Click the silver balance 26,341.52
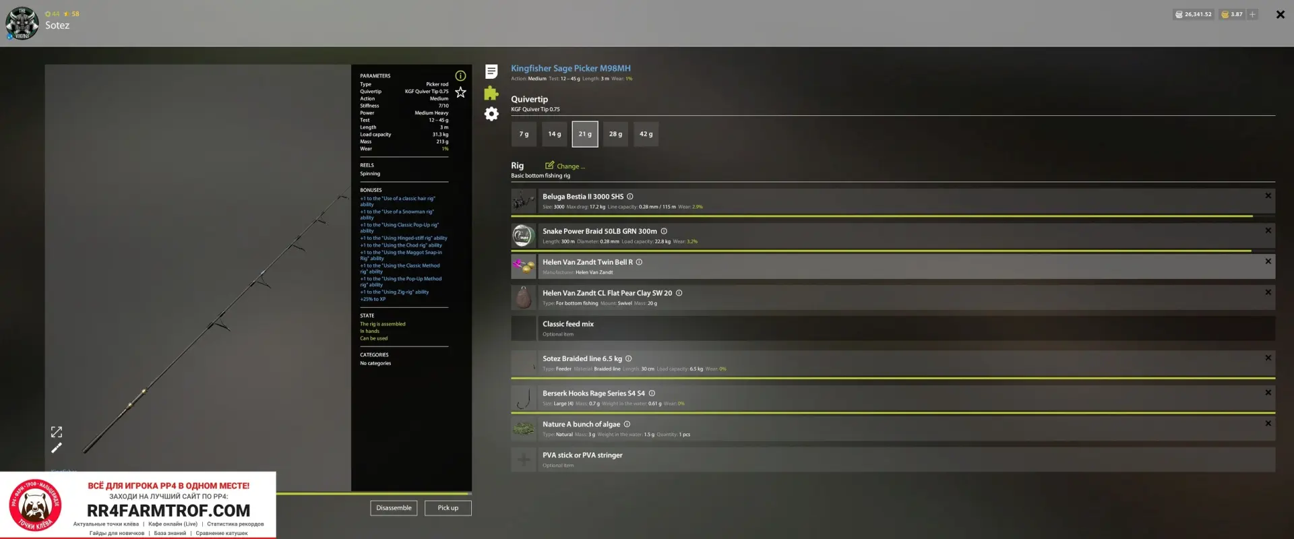Viewport: 1294px width, 539px height. point(1194,14)
